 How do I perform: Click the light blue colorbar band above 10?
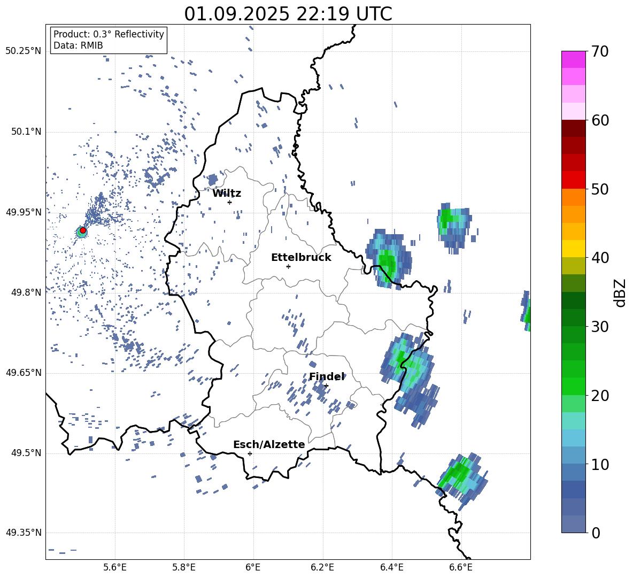[x=573, y=455]
